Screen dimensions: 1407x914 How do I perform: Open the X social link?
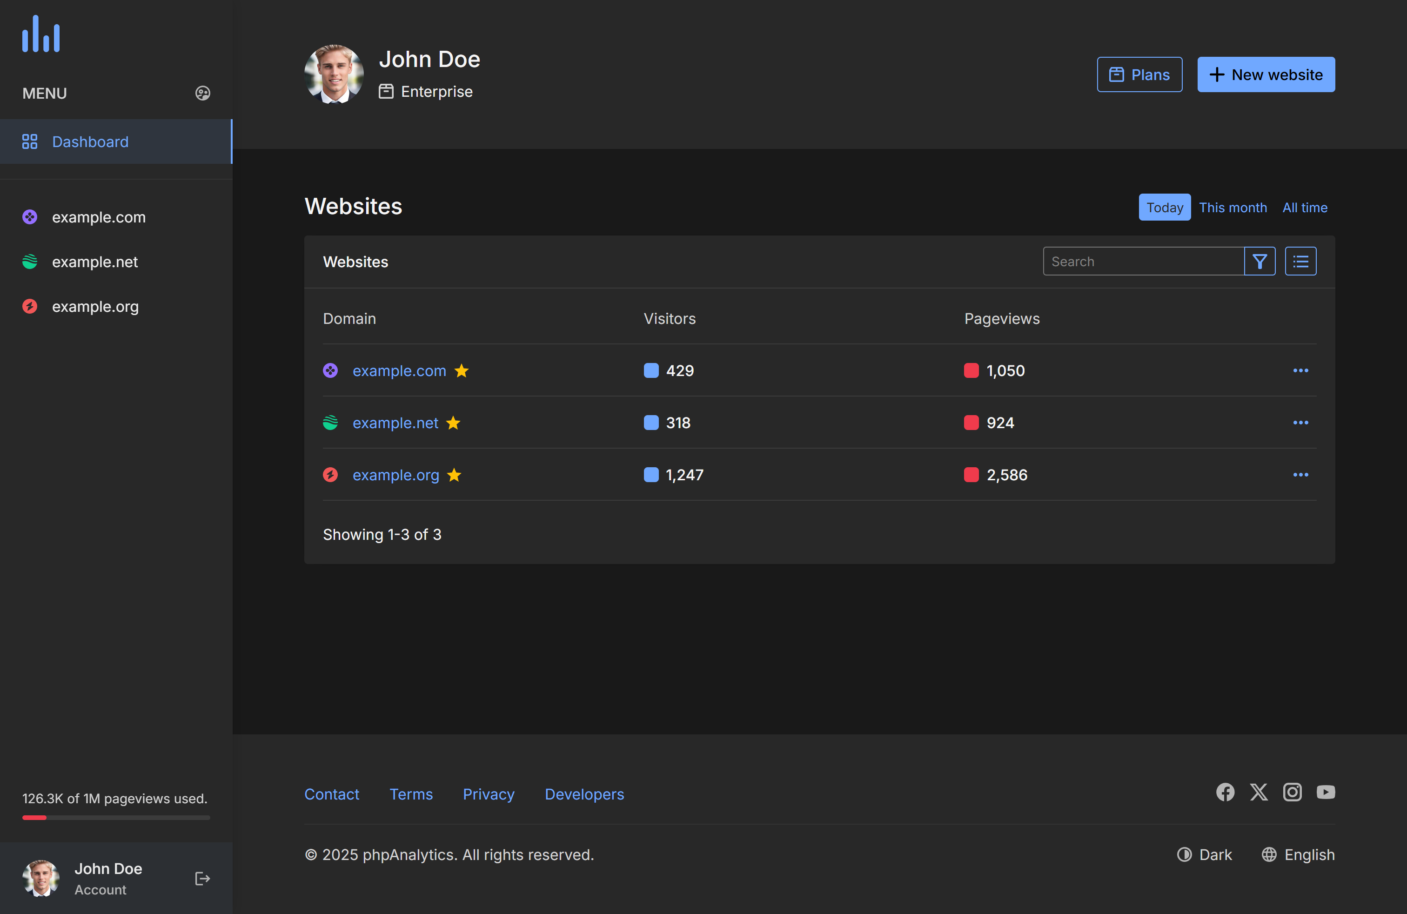tap(1259, 792)
